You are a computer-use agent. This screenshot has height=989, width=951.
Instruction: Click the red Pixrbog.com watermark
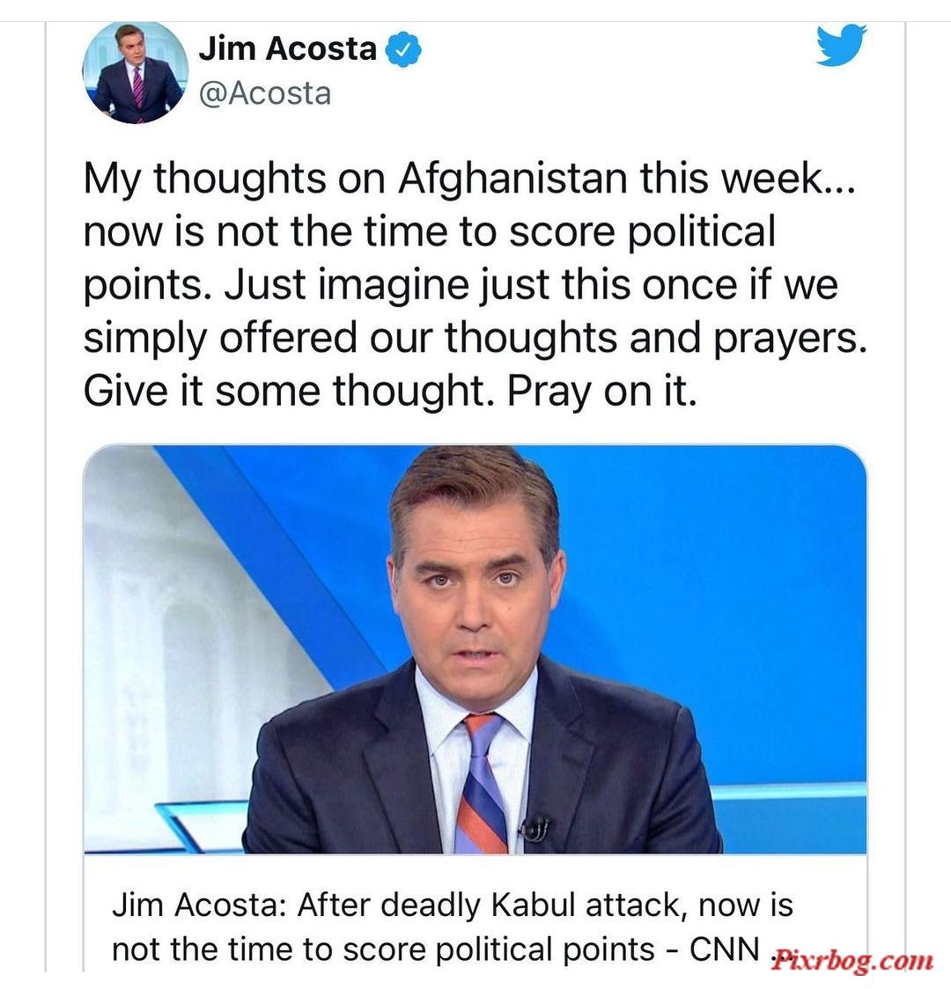click(851, 961)
